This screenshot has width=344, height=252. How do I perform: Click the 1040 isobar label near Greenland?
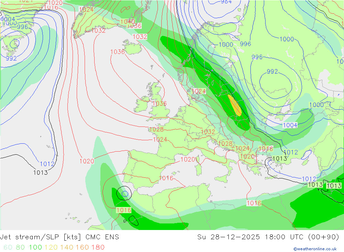point(128,22)
